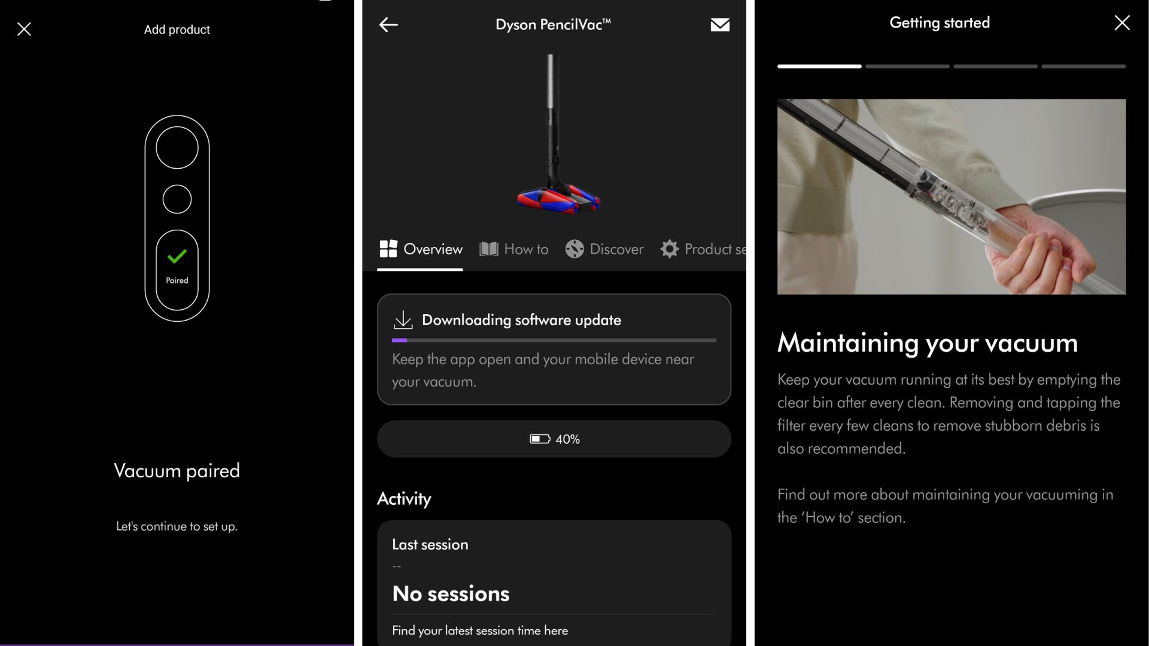Jump to the second Getting started step
1149x646 pixels.
(x=907, y=66)
